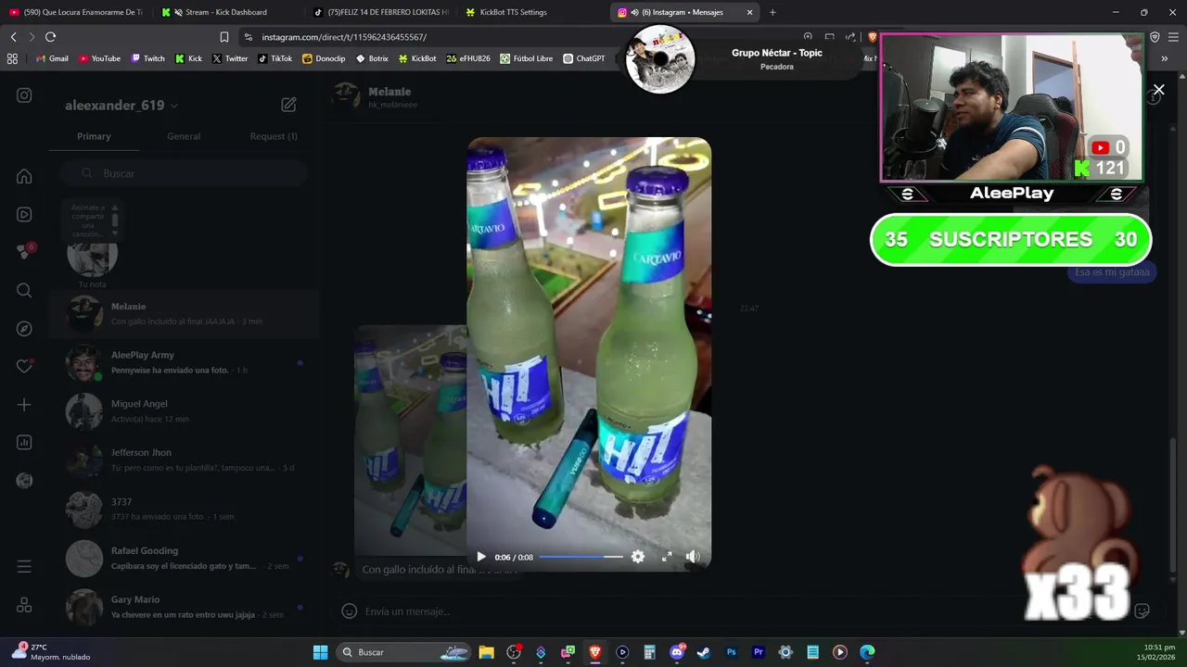Open Search in the Instagram sidebar
This screenshot has width=1187, height=667.
tap(24, 291)
